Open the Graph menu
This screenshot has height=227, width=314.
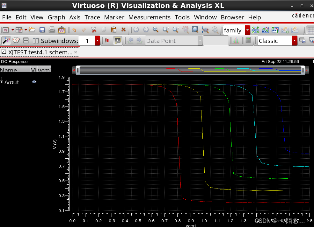click(x=56, y=17)
